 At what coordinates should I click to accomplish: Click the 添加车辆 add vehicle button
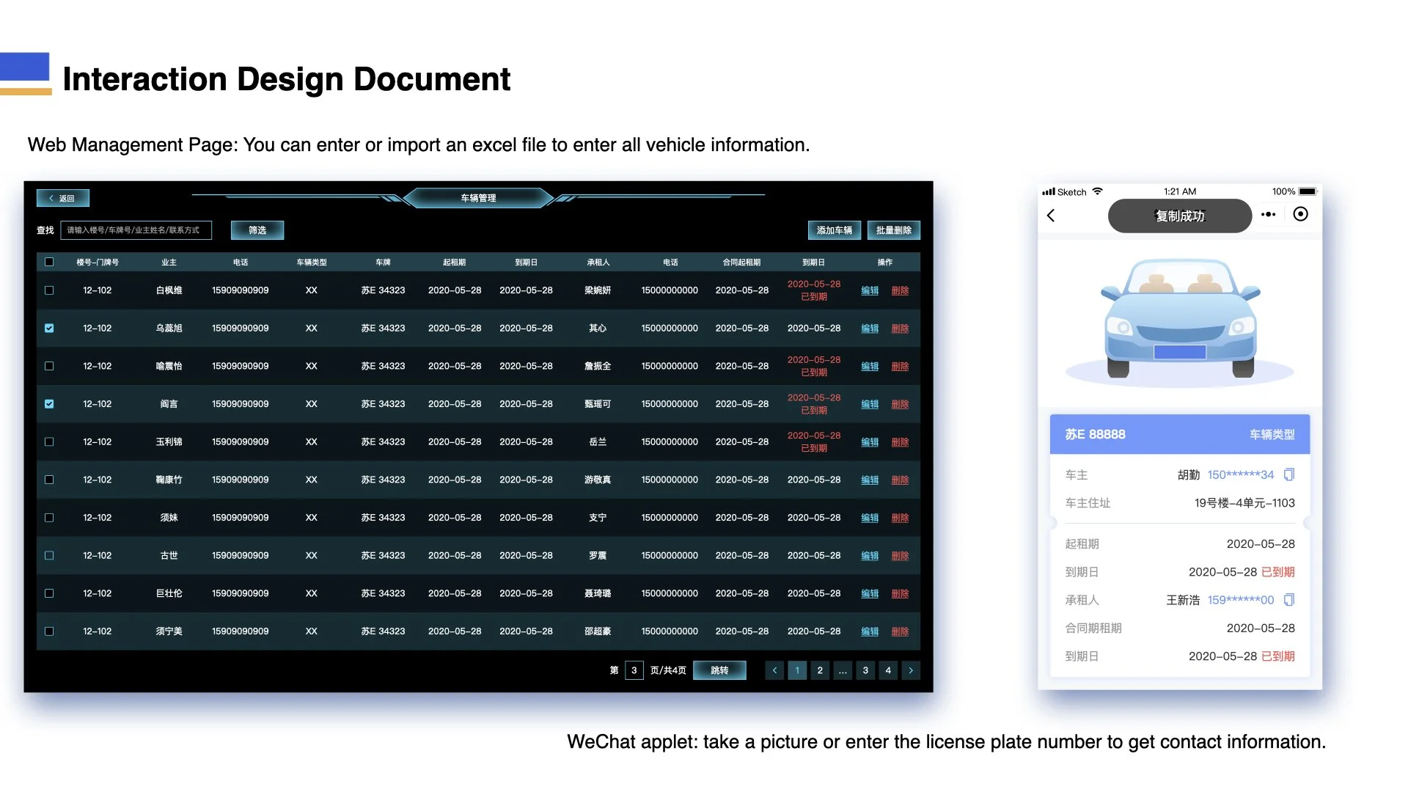(x=835, y=230)
